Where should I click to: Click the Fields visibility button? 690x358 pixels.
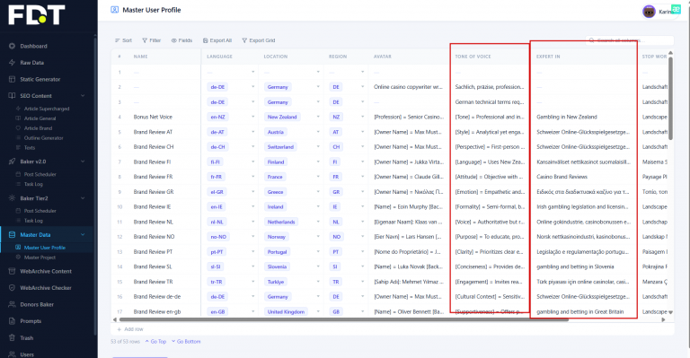point(181,40)
